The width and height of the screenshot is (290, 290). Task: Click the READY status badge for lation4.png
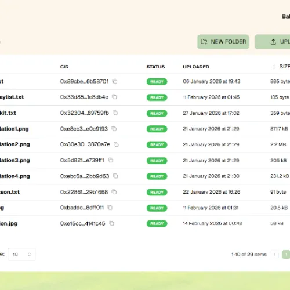[x=157, y=176]
